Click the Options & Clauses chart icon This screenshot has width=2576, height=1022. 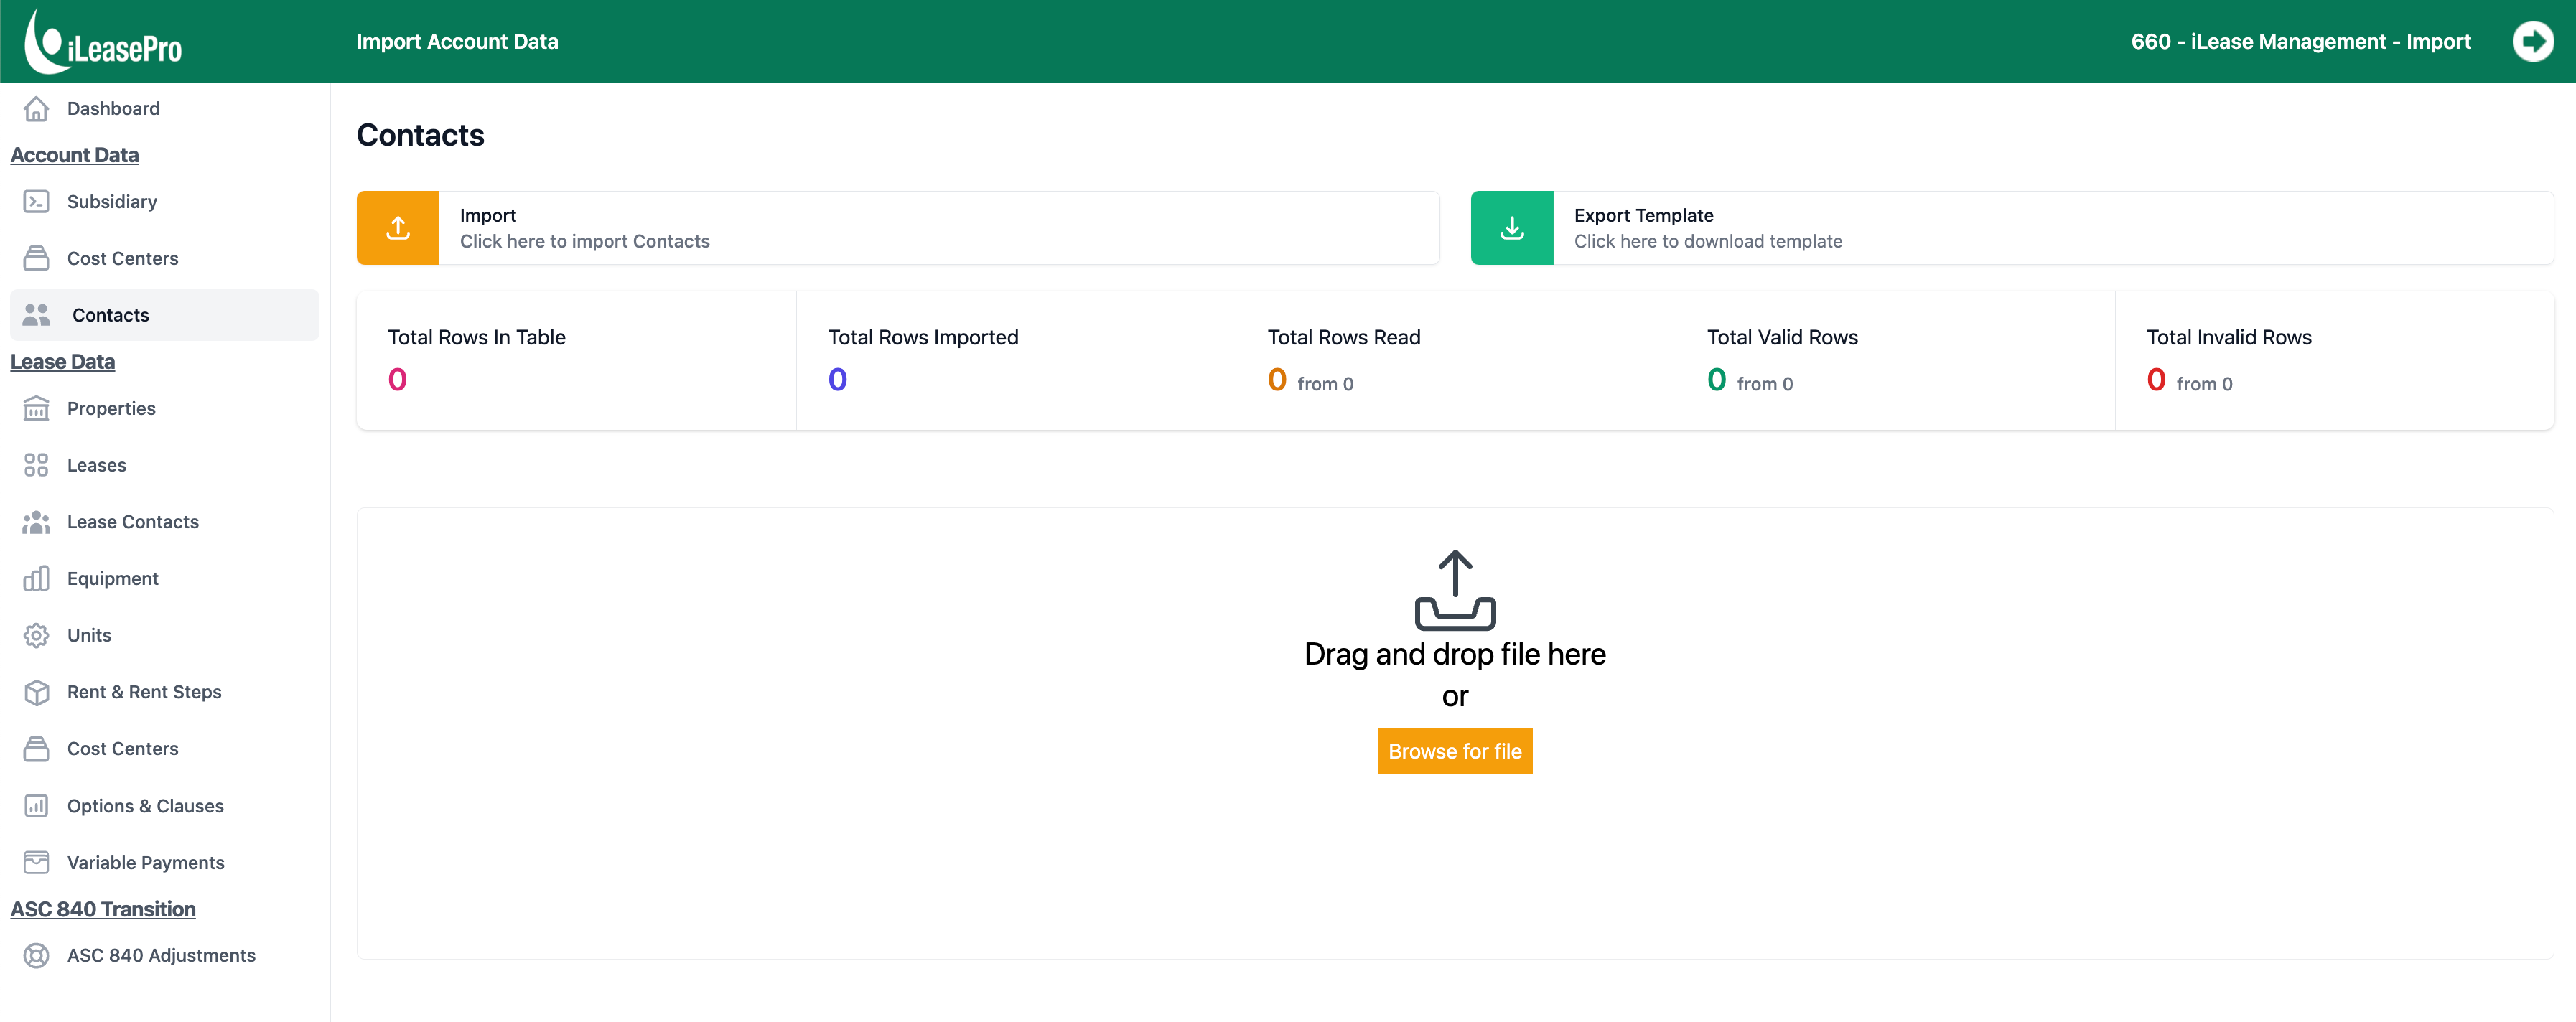click(x=36, y=805)
